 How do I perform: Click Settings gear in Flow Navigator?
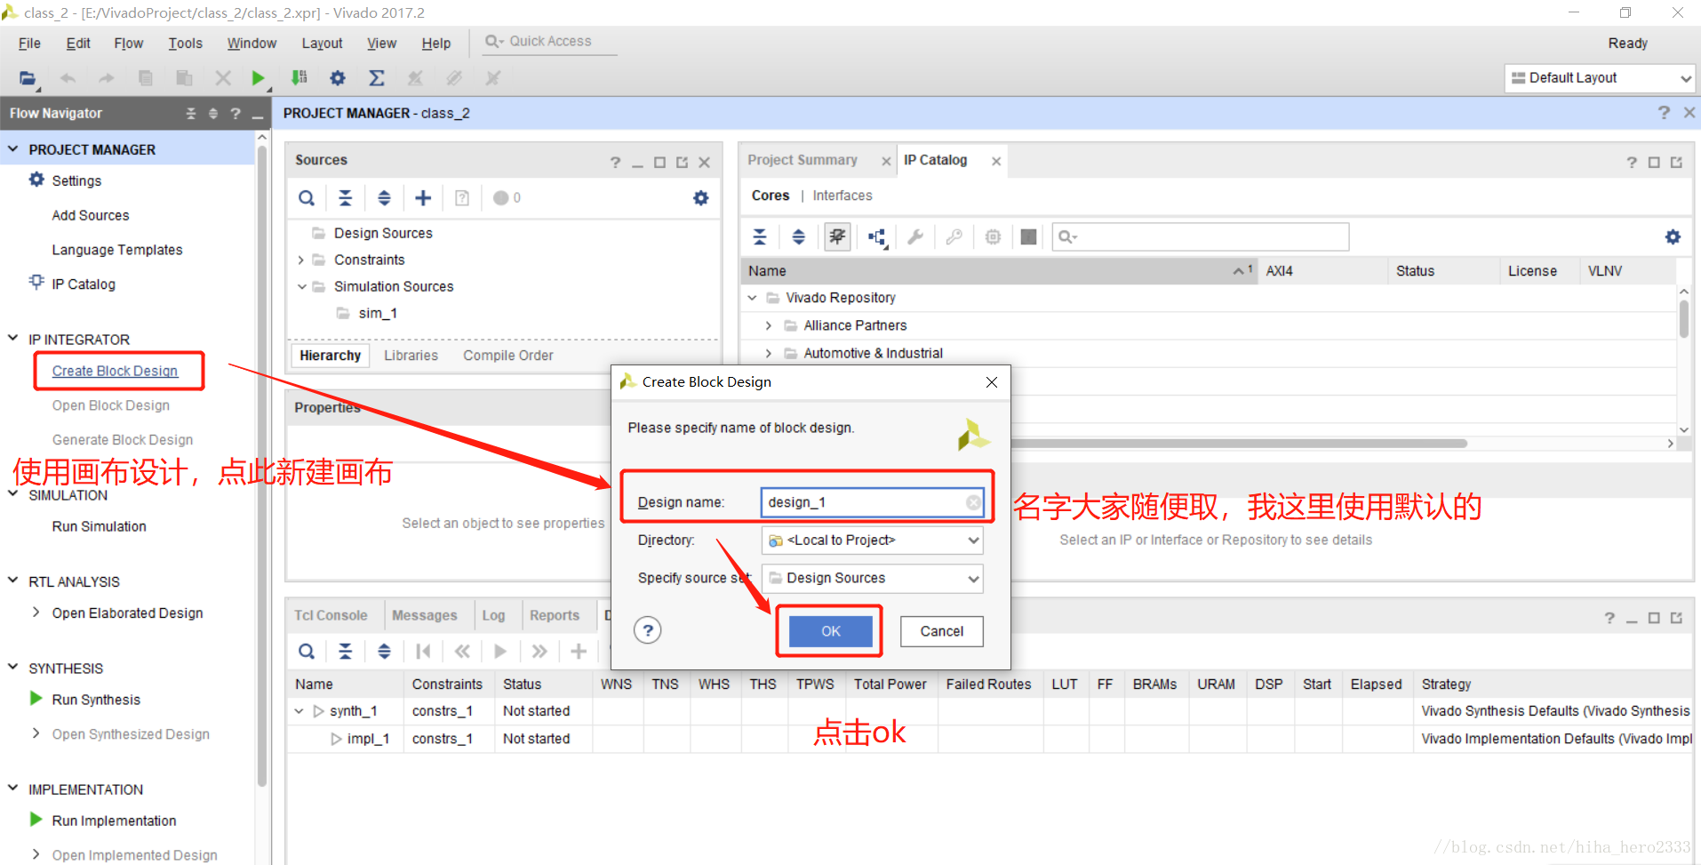[x=36, y=180]
